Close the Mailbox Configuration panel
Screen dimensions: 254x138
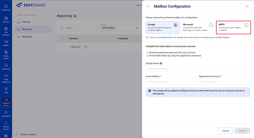[x=247, y=6]
